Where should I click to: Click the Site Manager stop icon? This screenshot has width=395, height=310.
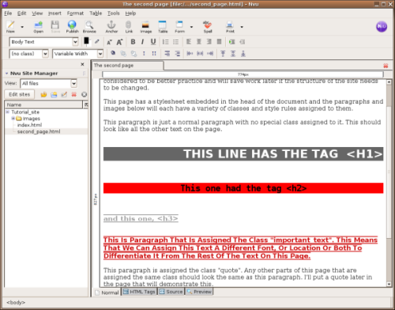point(84,94)
